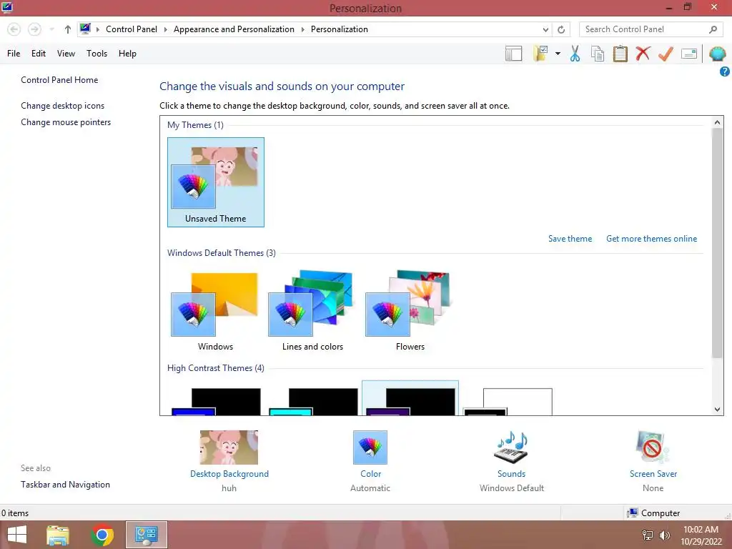Select the high contrast white theme
Image resolution: width=732 pixels, height=549 pixels.
[x=508, y=400]
